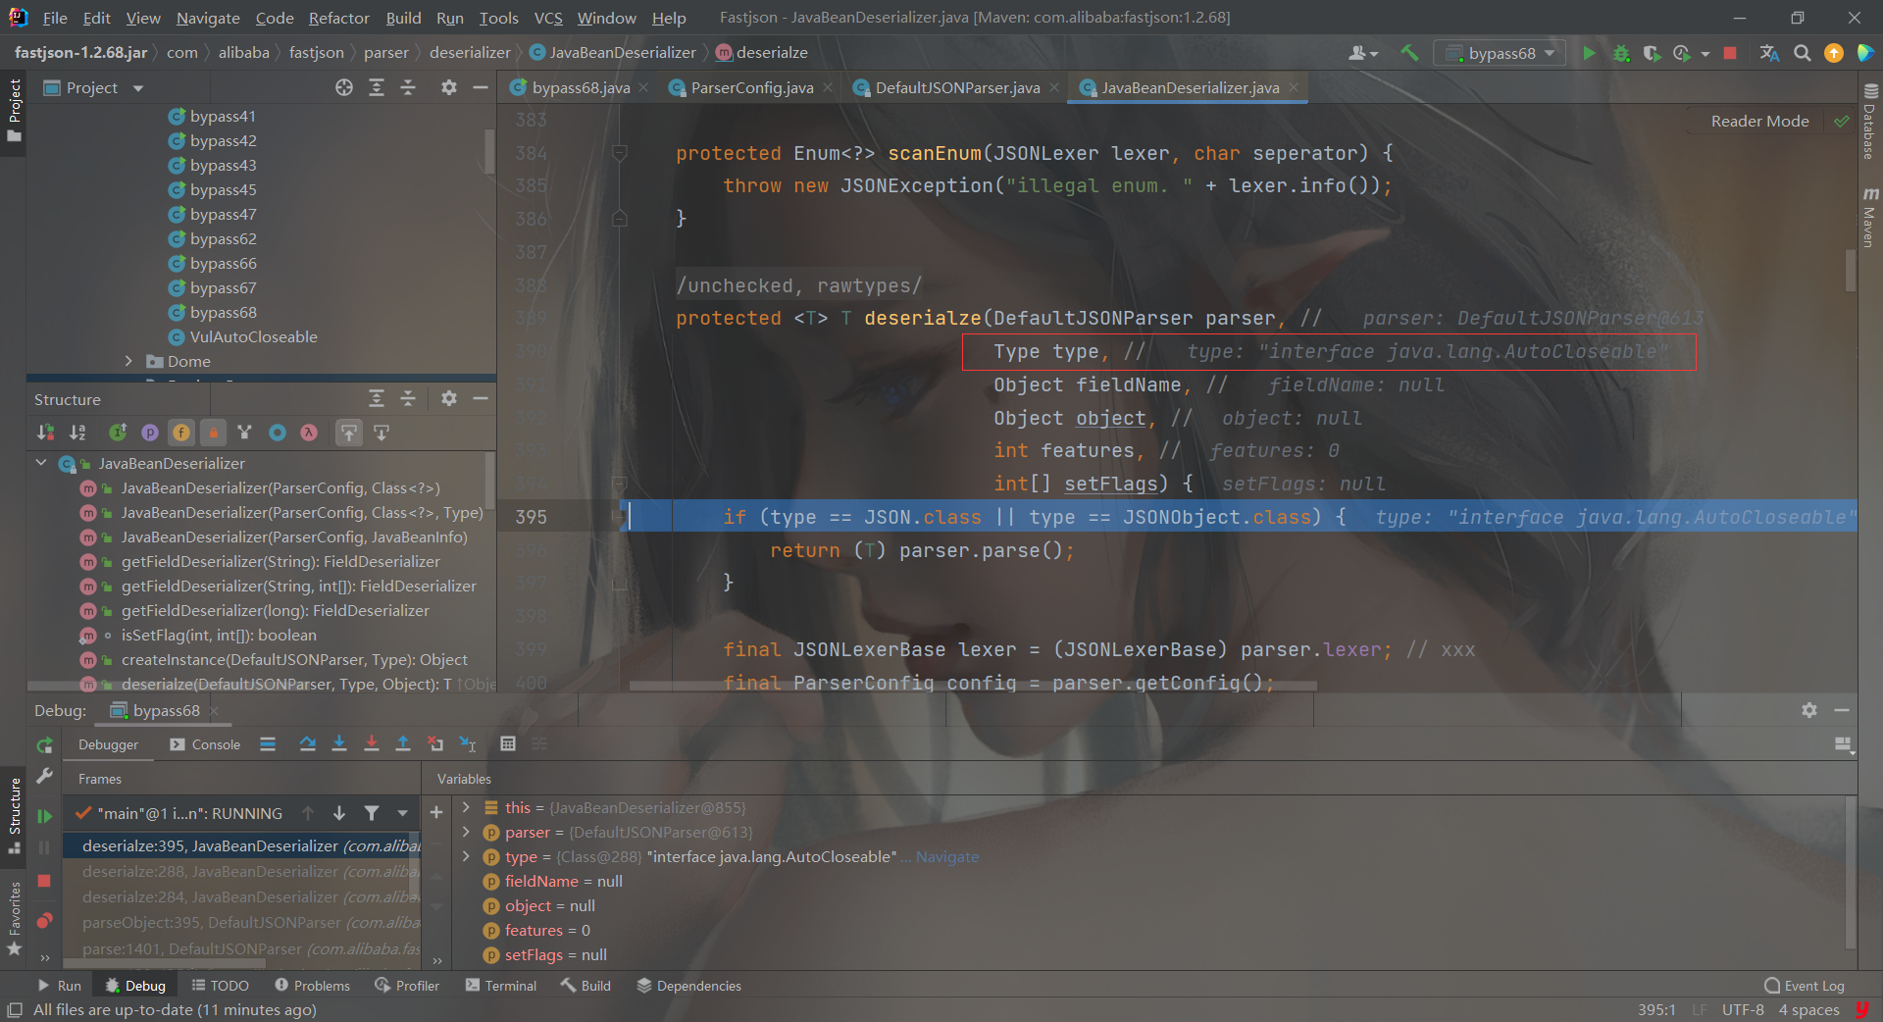1883x1022 pixels.
Task: Open the Navigate menu
Action: click(208, 18)
